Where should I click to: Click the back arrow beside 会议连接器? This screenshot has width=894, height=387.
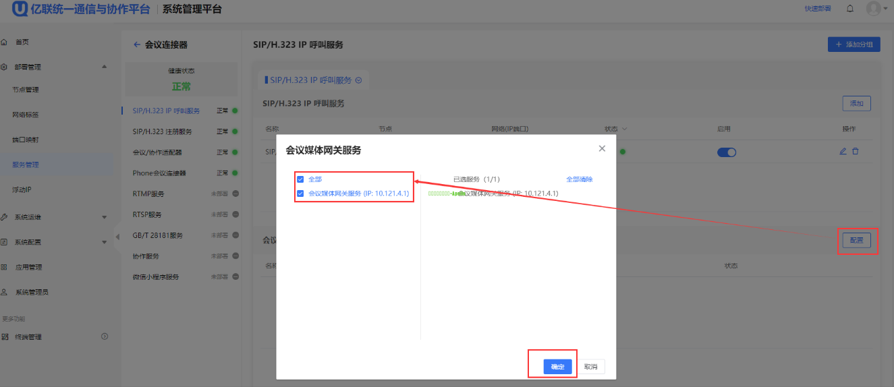point(137,45)
